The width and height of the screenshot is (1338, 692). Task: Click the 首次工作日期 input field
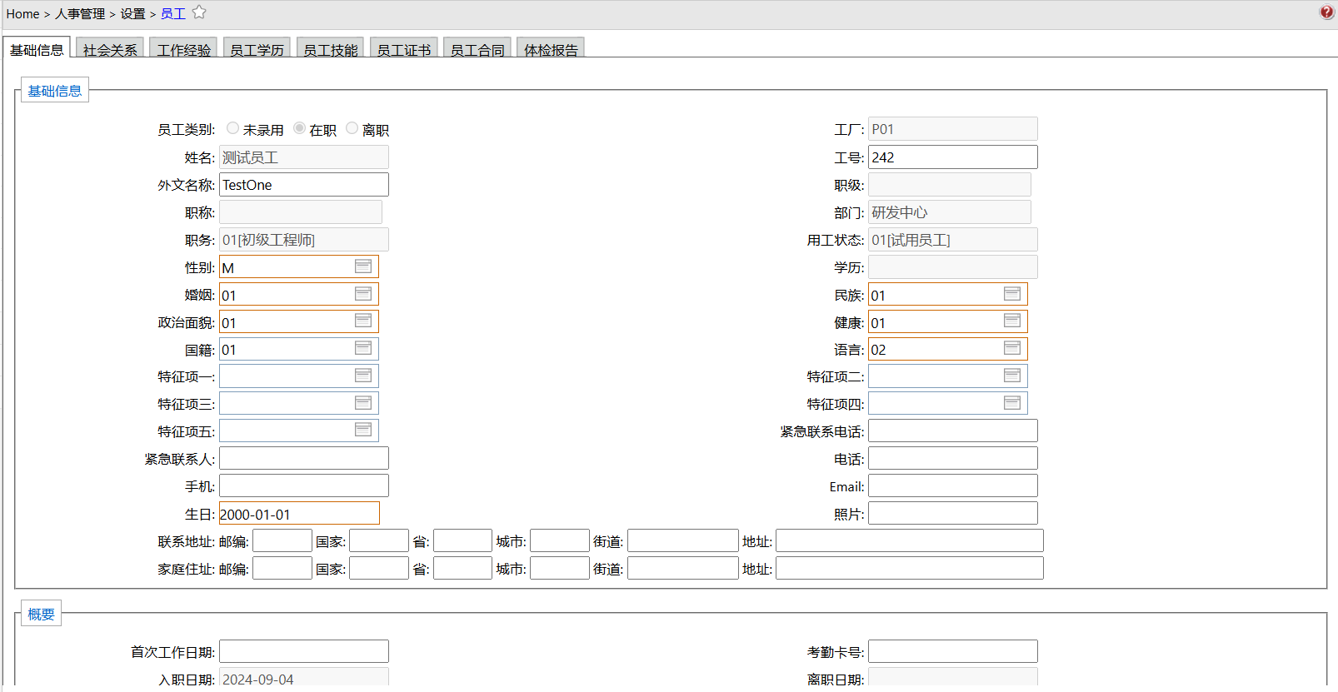tap(304, 651)
